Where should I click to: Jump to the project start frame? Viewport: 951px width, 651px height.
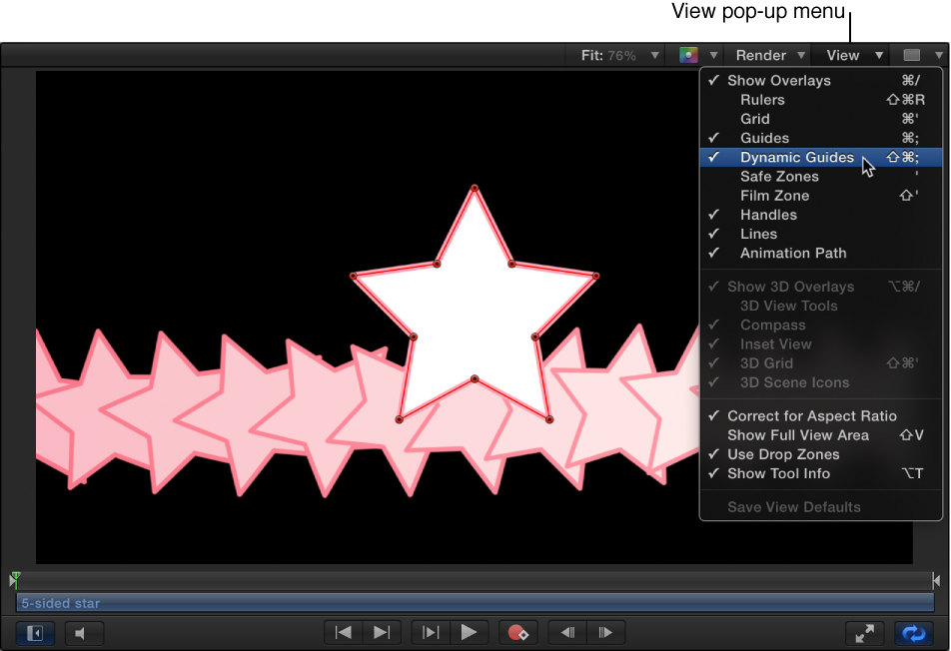342,632
